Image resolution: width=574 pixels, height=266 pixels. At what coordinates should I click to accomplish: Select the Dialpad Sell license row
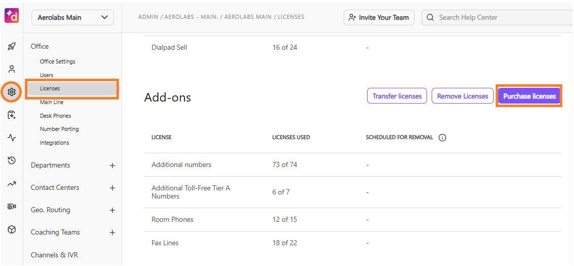(352, 48)
